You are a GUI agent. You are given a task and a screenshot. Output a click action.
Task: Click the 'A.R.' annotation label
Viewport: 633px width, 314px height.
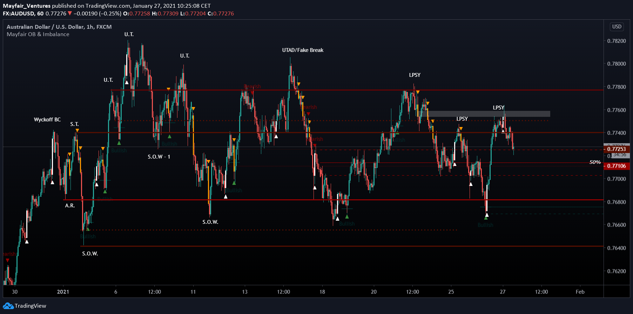click(x=70, y=206)
